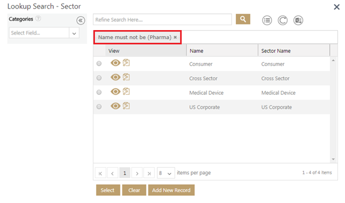Go to the previous page
The image size is (345, 203).
[112, 173]
